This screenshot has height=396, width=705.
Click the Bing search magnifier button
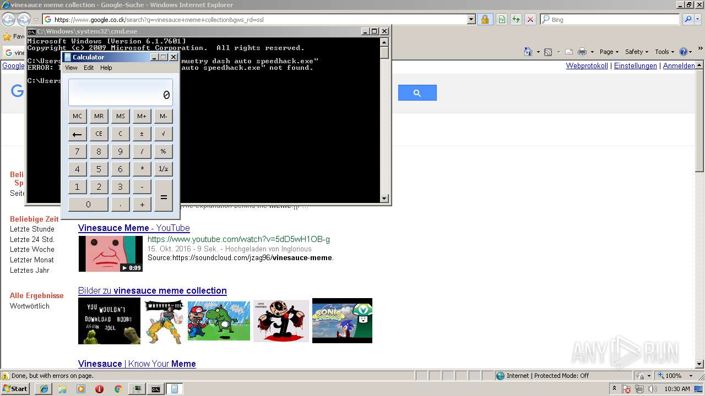point(688,19)
